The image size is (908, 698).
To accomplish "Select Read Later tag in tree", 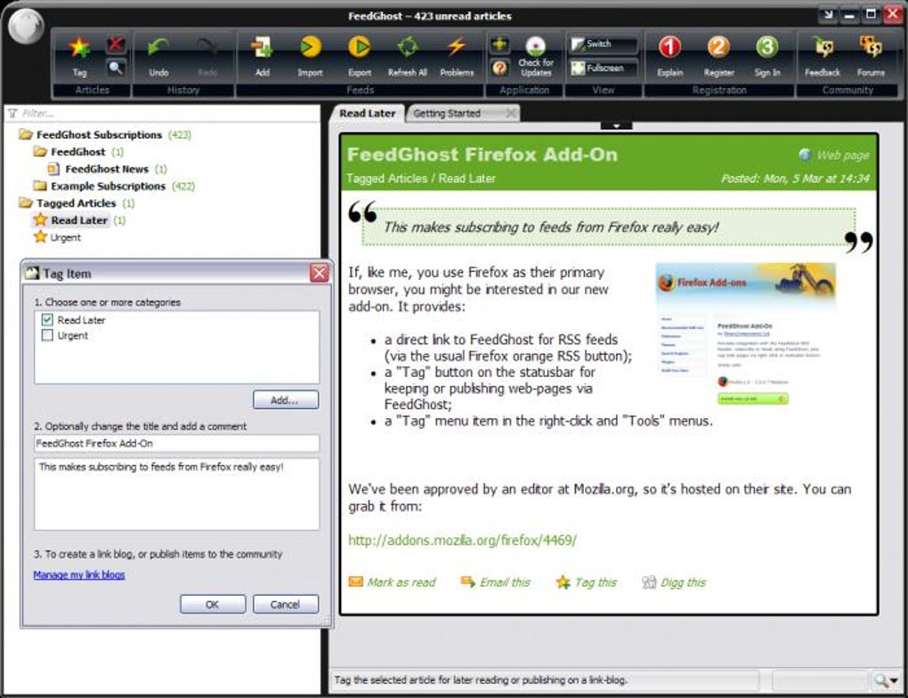I will [x=78, y=221].
